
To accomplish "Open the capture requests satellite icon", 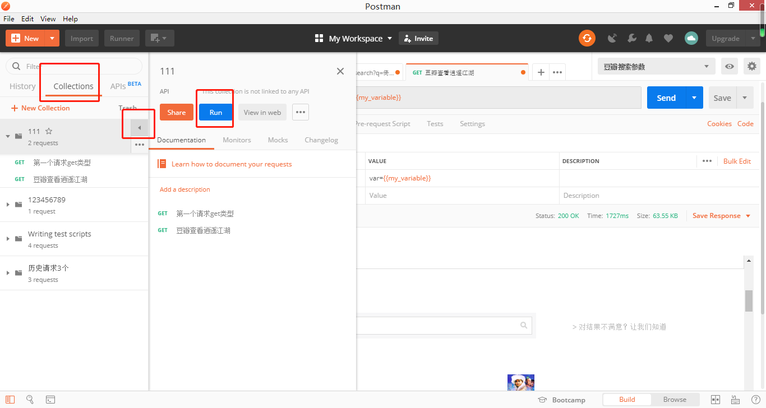I will click(612, 38).
